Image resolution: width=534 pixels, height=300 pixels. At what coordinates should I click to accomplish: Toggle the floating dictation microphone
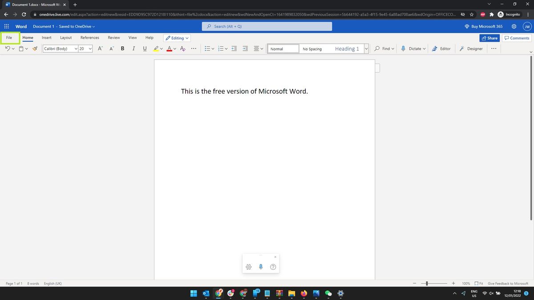261,267
